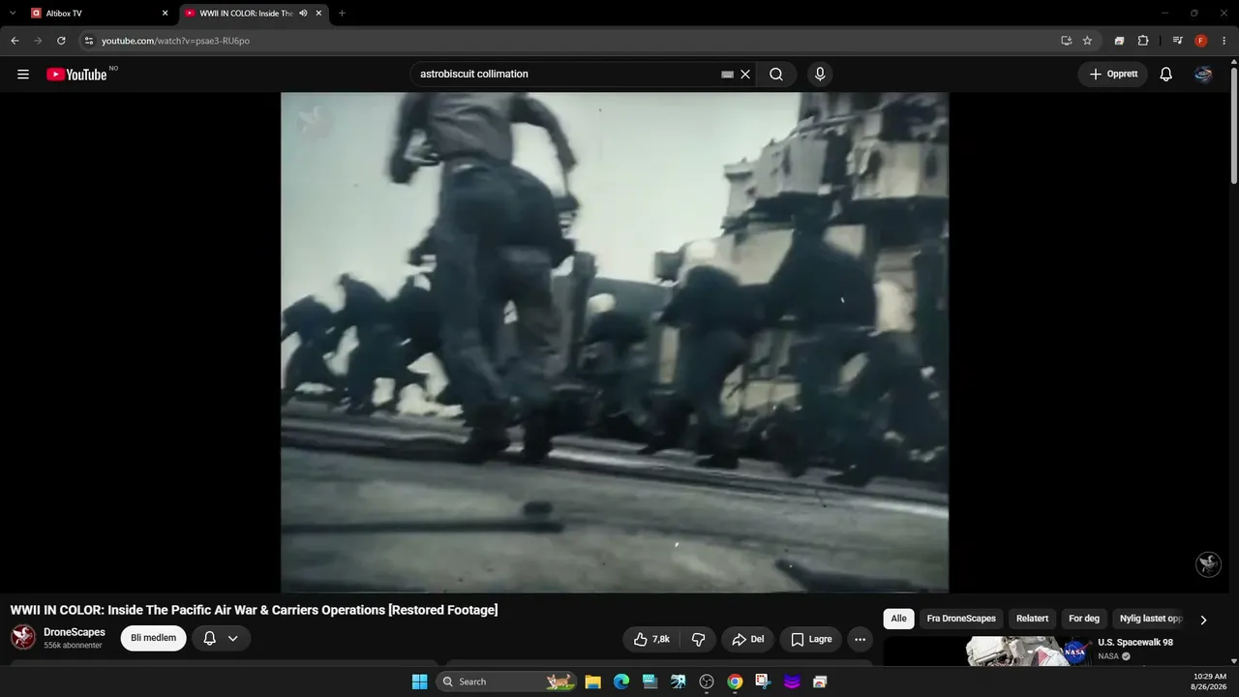The height and width of the screenshot is (697, 1239).
Task: Switch to Google Chrome in the taskbar
Action: coord(735,682)
